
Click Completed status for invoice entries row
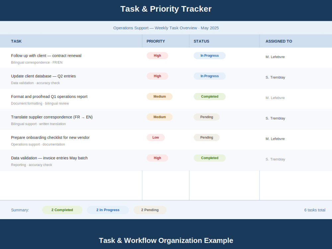click(x=209, y=158)
